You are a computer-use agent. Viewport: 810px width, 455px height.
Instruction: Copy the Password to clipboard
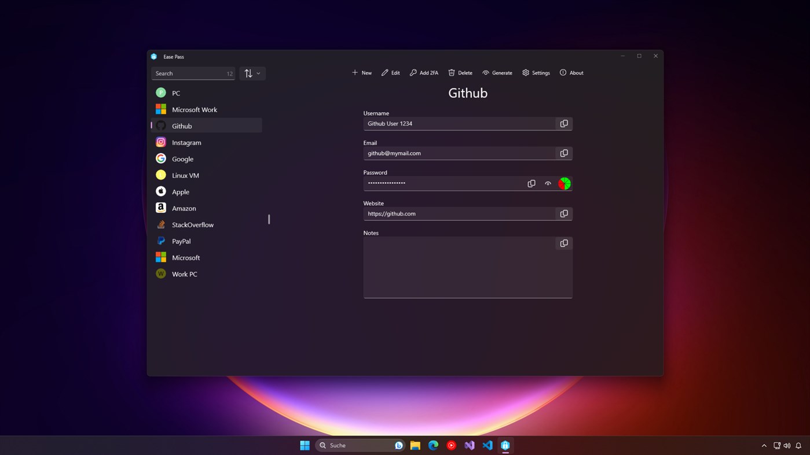[532, 183]
